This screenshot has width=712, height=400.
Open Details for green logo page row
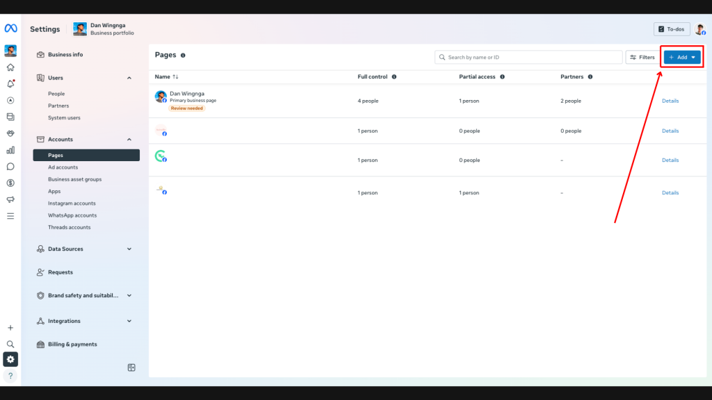click(x=670, y=160)
